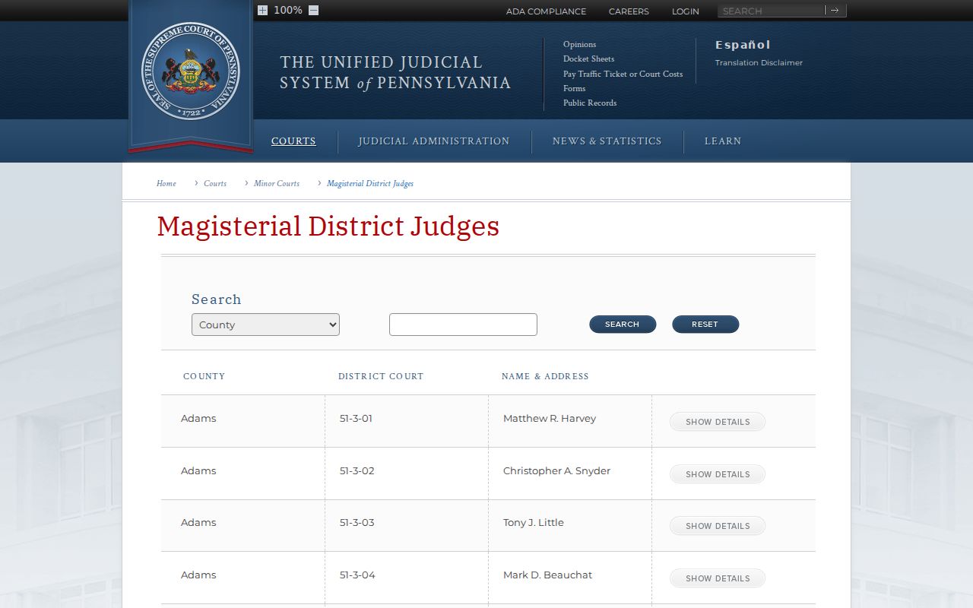Image resolution: width=973 pixels, height=608 pixels.
Task: Click the Supreme Court of Pennsylvania seal
Action: click(x=190, y=71)
